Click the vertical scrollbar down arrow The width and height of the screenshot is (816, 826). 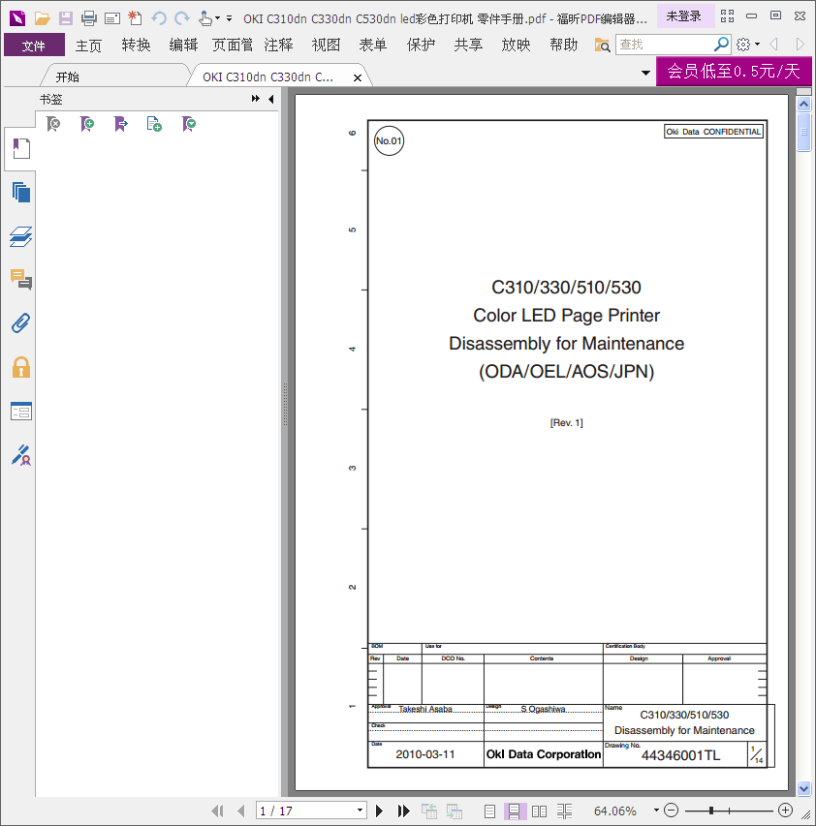coord(803,788)
